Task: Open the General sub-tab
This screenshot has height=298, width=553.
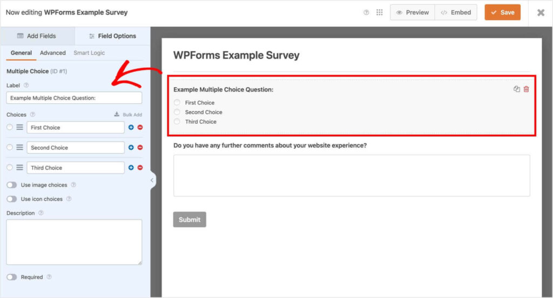Action: point(21,53)
